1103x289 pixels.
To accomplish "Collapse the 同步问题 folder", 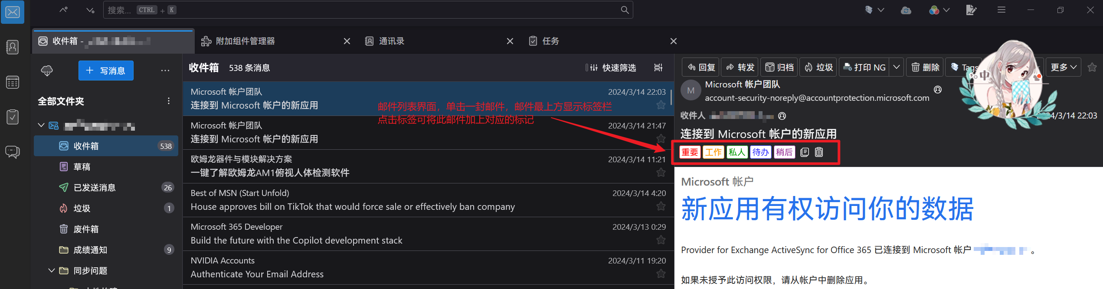I will coord(51,270).
